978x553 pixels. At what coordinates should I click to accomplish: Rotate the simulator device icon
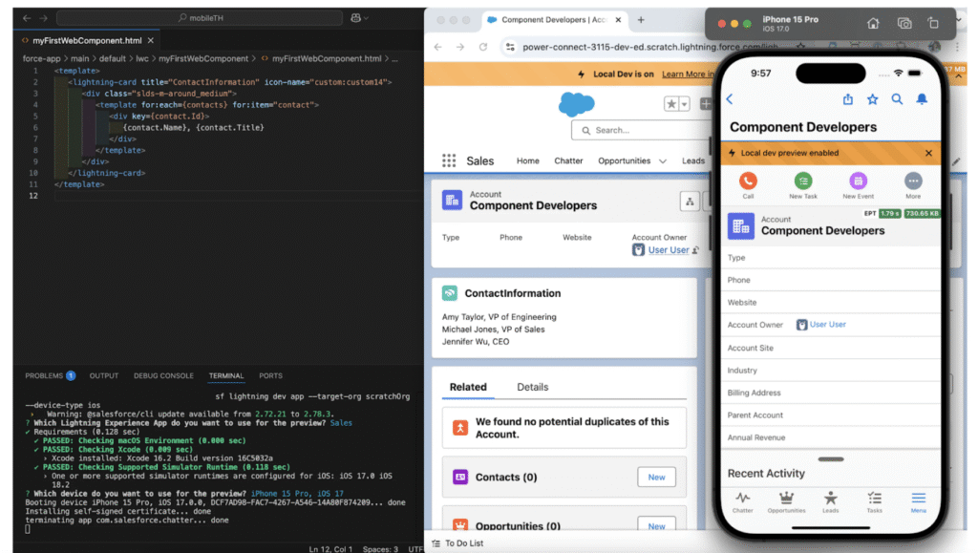tap(933, 24)
